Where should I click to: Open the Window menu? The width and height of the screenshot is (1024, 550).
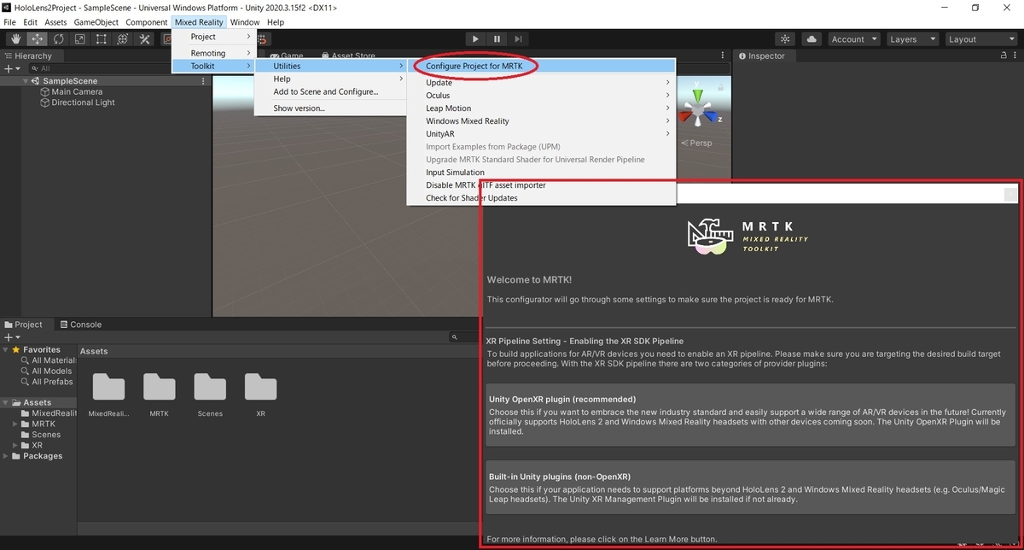(245, 22)
